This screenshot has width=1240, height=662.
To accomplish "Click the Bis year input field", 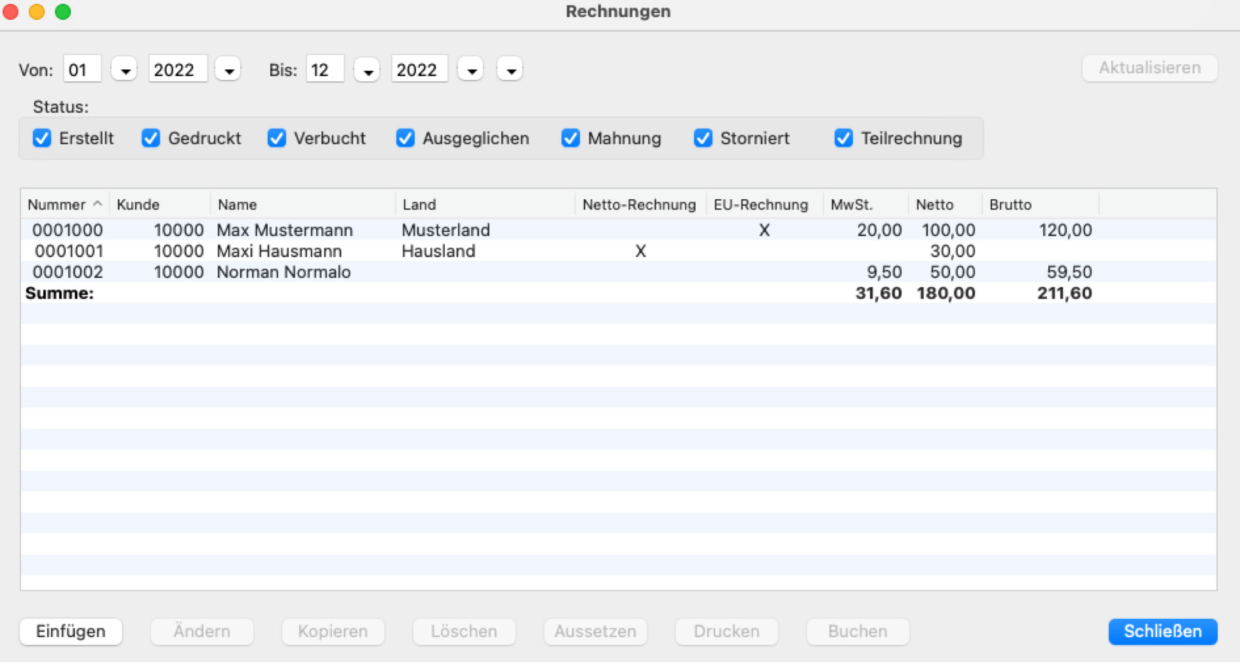I will 419,70.
